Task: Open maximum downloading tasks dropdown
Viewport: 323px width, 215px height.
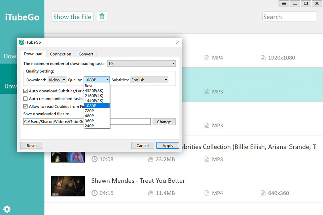Action: (141, 63)
